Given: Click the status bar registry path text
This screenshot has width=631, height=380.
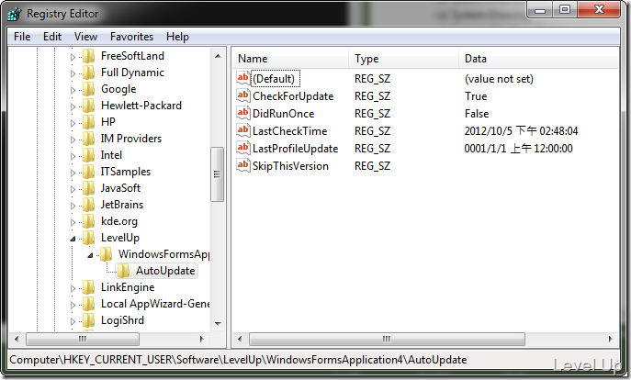Looking at the screenshot, I should tap(238, 360).
